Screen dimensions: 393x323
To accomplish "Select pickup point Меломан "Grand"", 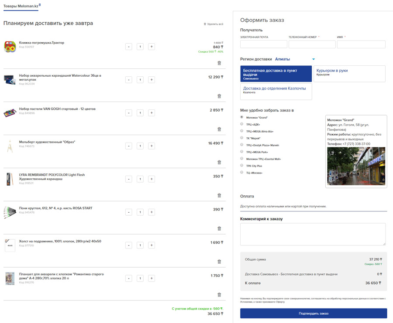I will (241, 117).
